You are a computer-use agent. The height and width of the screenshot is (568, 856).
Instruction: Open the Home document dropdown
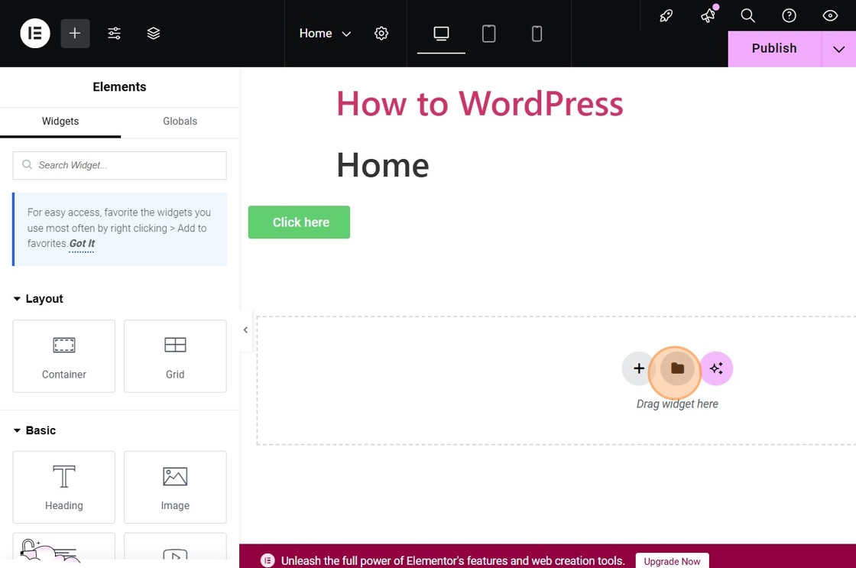[325, 34]
